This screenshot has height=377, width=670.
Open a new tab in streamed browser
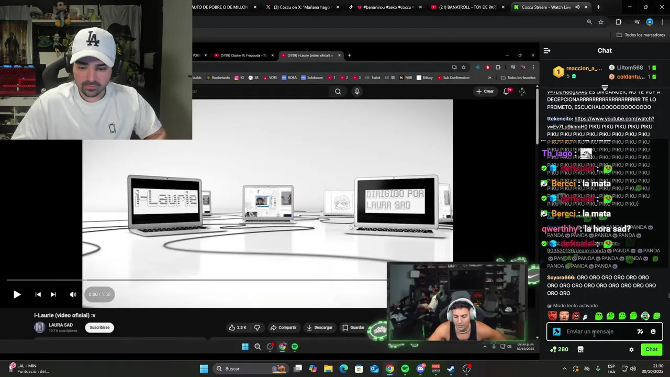349,55
